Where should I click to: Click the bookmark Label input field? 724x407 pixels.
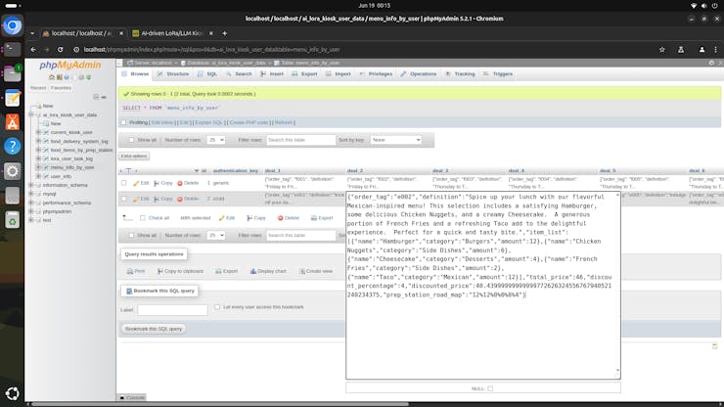pos(172,310)
